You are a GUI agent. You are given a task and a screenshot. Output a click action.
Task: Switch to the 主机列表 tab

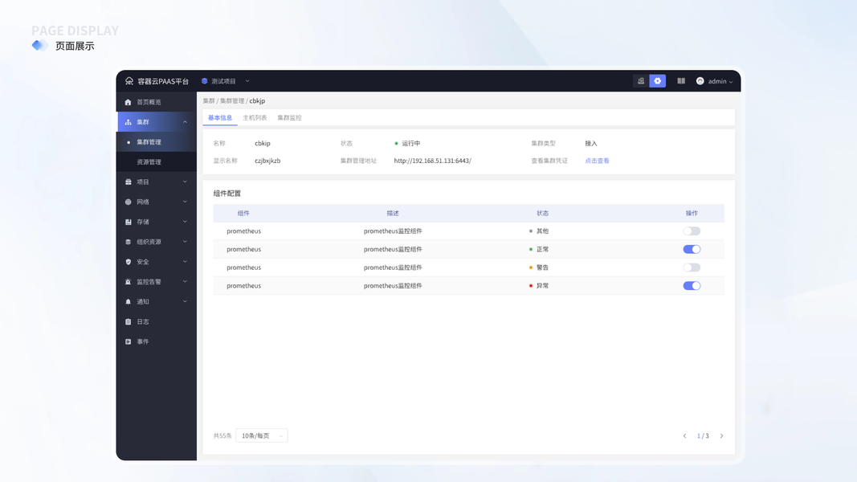(255, 117)
